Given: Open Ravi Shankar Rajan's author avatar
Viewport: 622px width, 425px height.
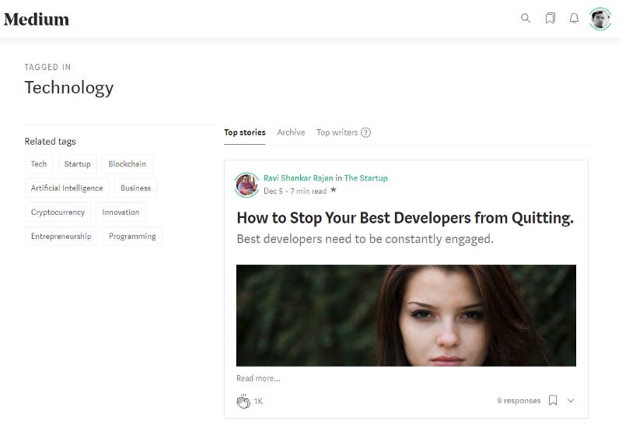Looking at the screenshot, I should point(246,184).
